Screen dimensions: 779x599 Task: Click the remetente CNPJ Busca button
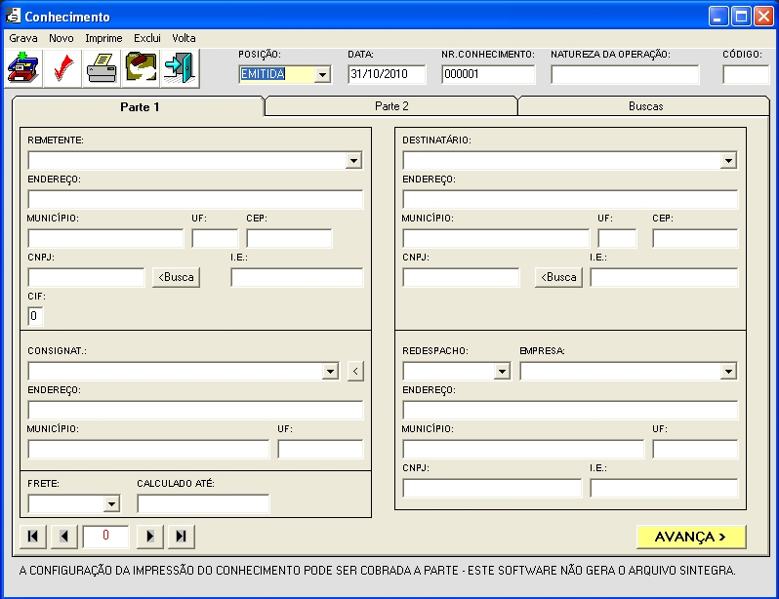click(x=176, y=278)
